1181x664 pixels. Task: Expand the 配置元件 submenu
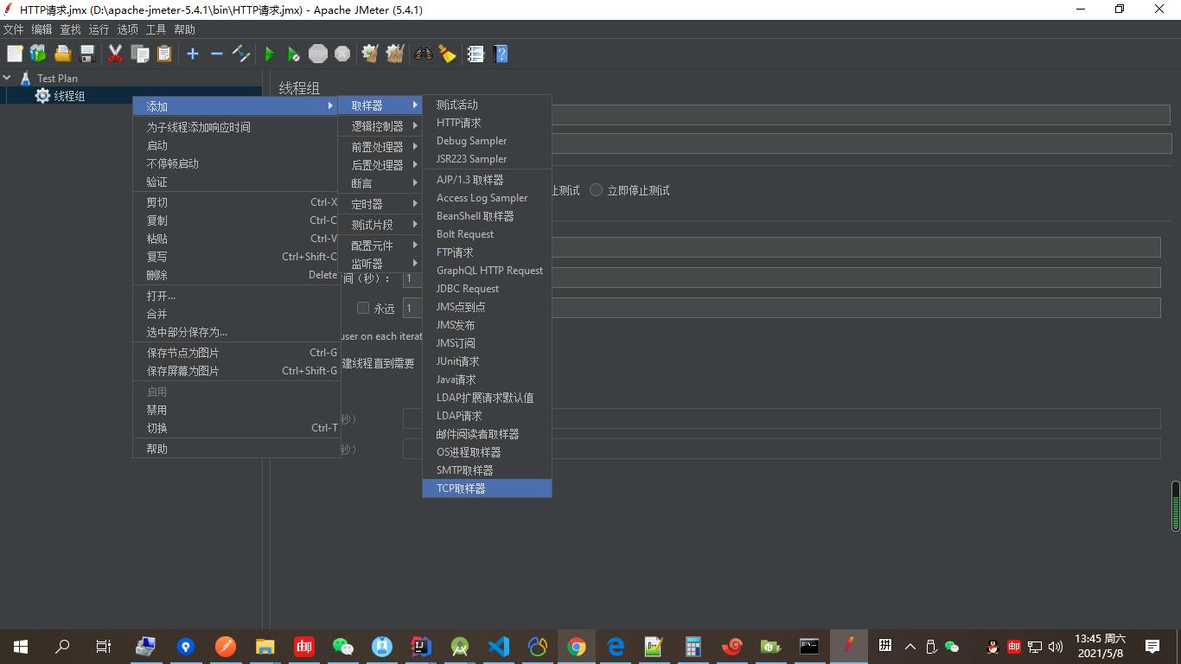pos(380,246)
